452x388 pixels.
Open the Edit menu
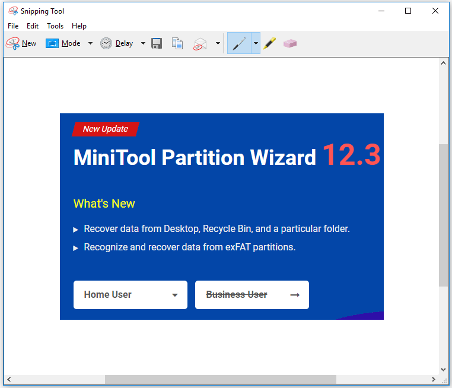point(33,26)
